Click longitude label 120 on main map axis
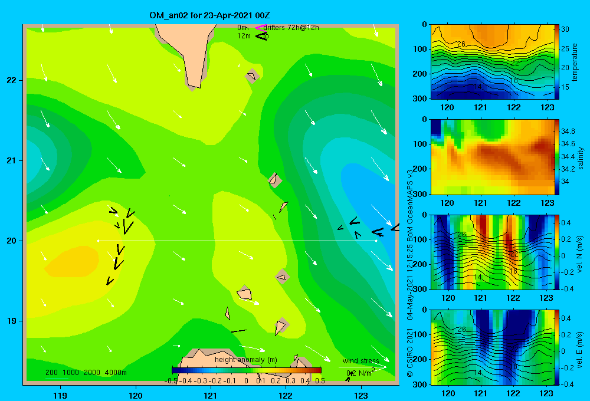The height and width of the screenshot is (401, 590). 136,395
